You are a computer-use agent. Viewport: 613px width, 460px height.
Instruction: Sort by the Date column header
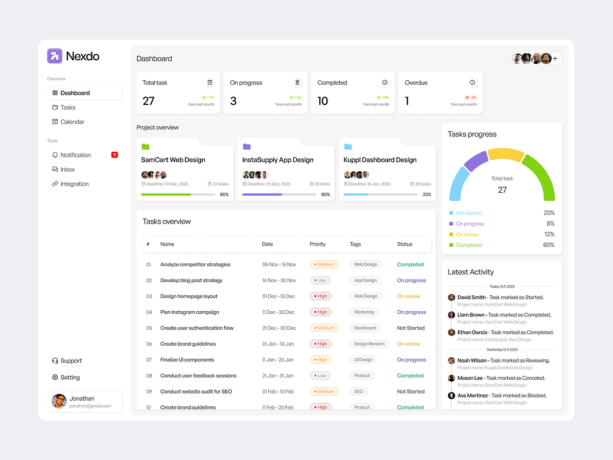pyautogui.click(x=267, y=244)
